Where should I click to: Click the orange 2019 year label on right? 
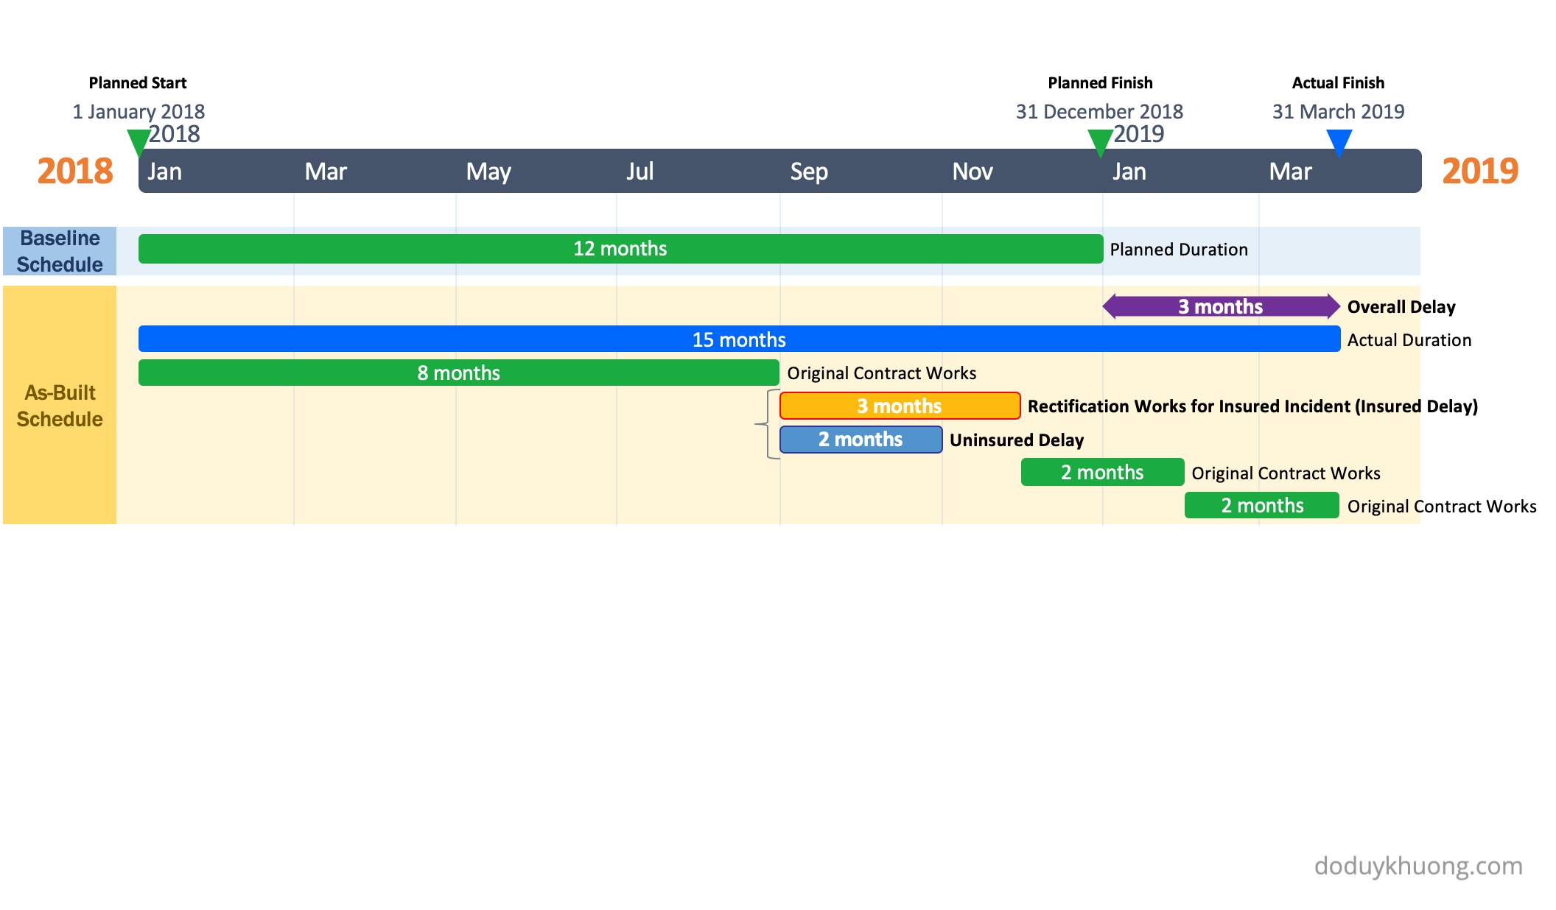[1479, 171]
